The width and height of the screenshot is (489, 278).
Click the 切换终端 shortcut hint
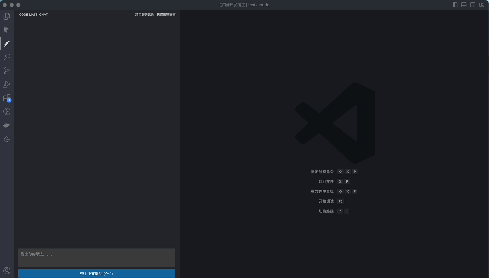tap(326, 211)
